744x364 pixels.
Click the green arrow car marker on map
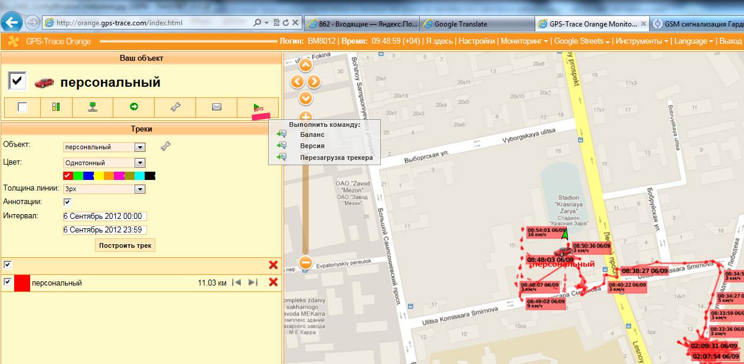[x=564, y=234]
